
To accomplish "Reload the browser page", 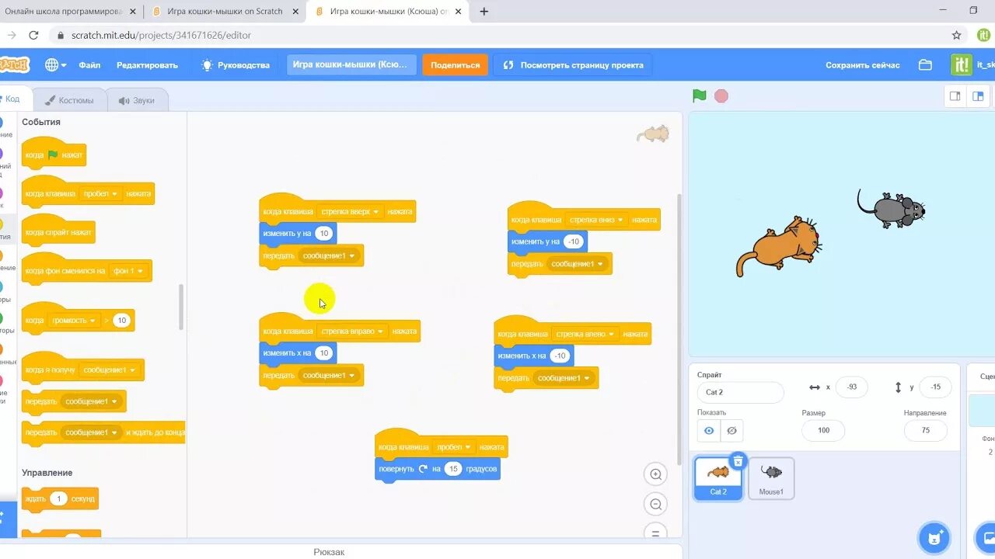I will tap(33, 35).
